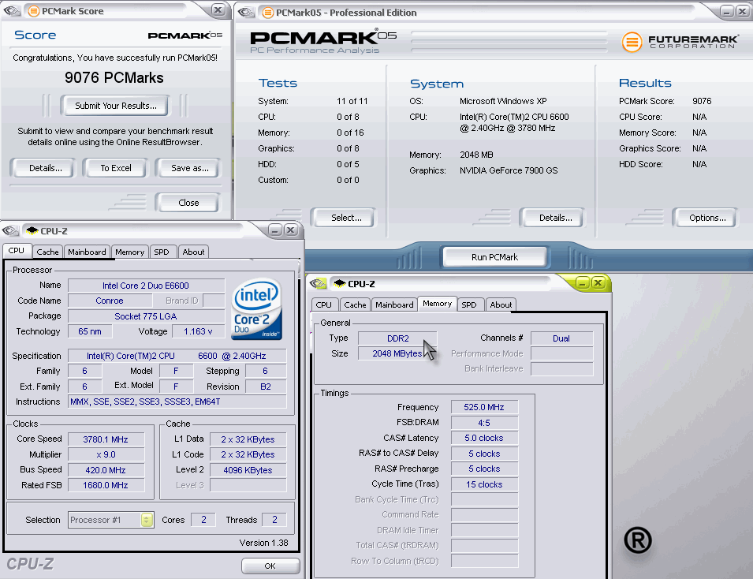Click the Rated FSB 1680.0 MHz value
753x579 pixels.
point(106,485)
